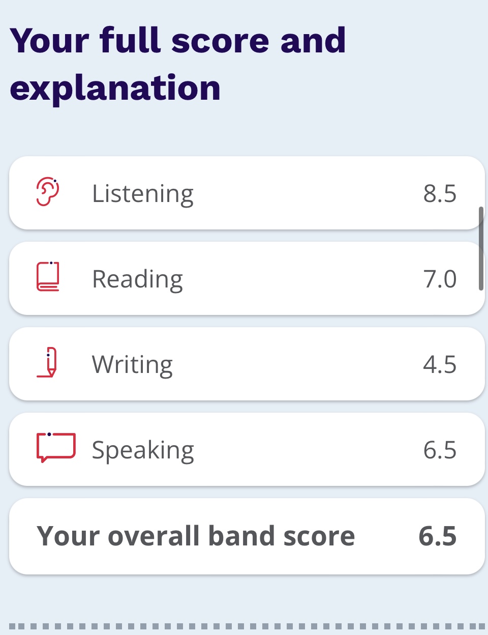Open the Writing score card
This screenshot has height=635, width=488.
click(x=247, y=364)
